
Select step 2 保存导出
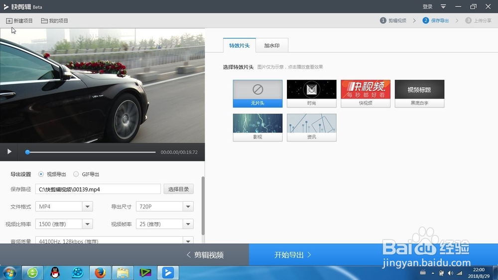point(435,20)
